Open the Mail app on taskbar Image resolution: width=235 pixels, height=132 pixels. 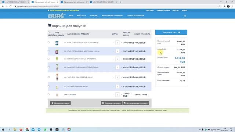click(x=33, y=129)
